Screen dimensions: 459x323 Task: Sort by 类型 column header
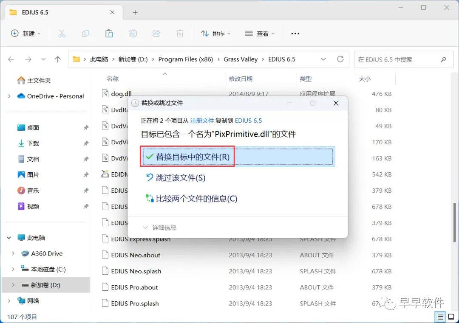pos(306,79)
